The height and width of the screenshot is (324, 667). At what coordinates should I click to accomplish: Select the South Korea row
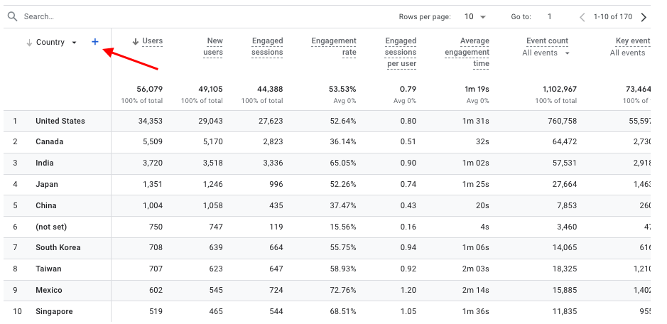click(x=58, y=248)
